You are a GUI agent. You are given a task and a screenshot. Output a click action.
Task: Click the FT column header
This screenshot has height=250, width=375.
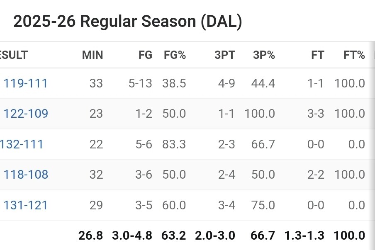(x=318, y=55)
